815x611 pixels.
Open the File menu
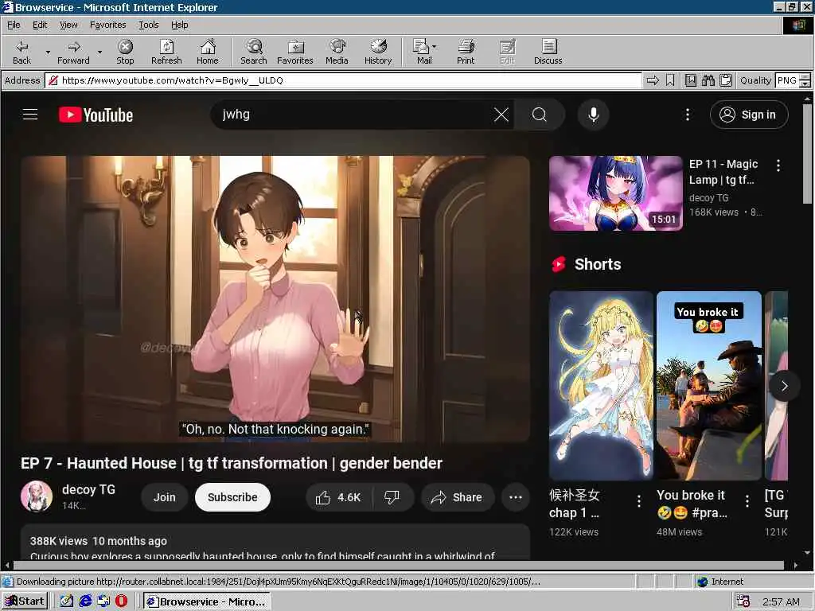click(14, 25)
